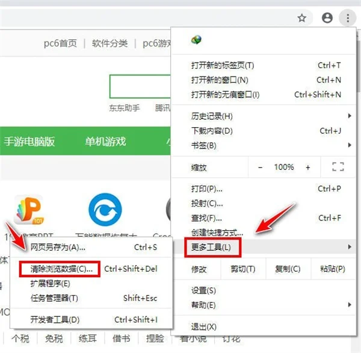Open 历史记录(H) menu entry

tap(264, 116)
